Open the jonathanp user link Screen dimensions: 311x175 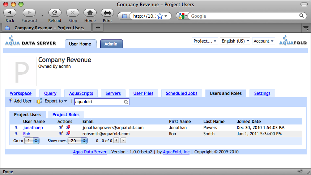[33, 128]
